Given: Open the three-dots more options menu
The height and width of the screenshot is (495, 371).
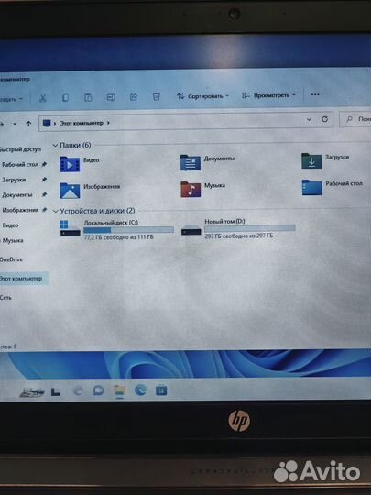Looking at the screenshot, I should (315, 94).
